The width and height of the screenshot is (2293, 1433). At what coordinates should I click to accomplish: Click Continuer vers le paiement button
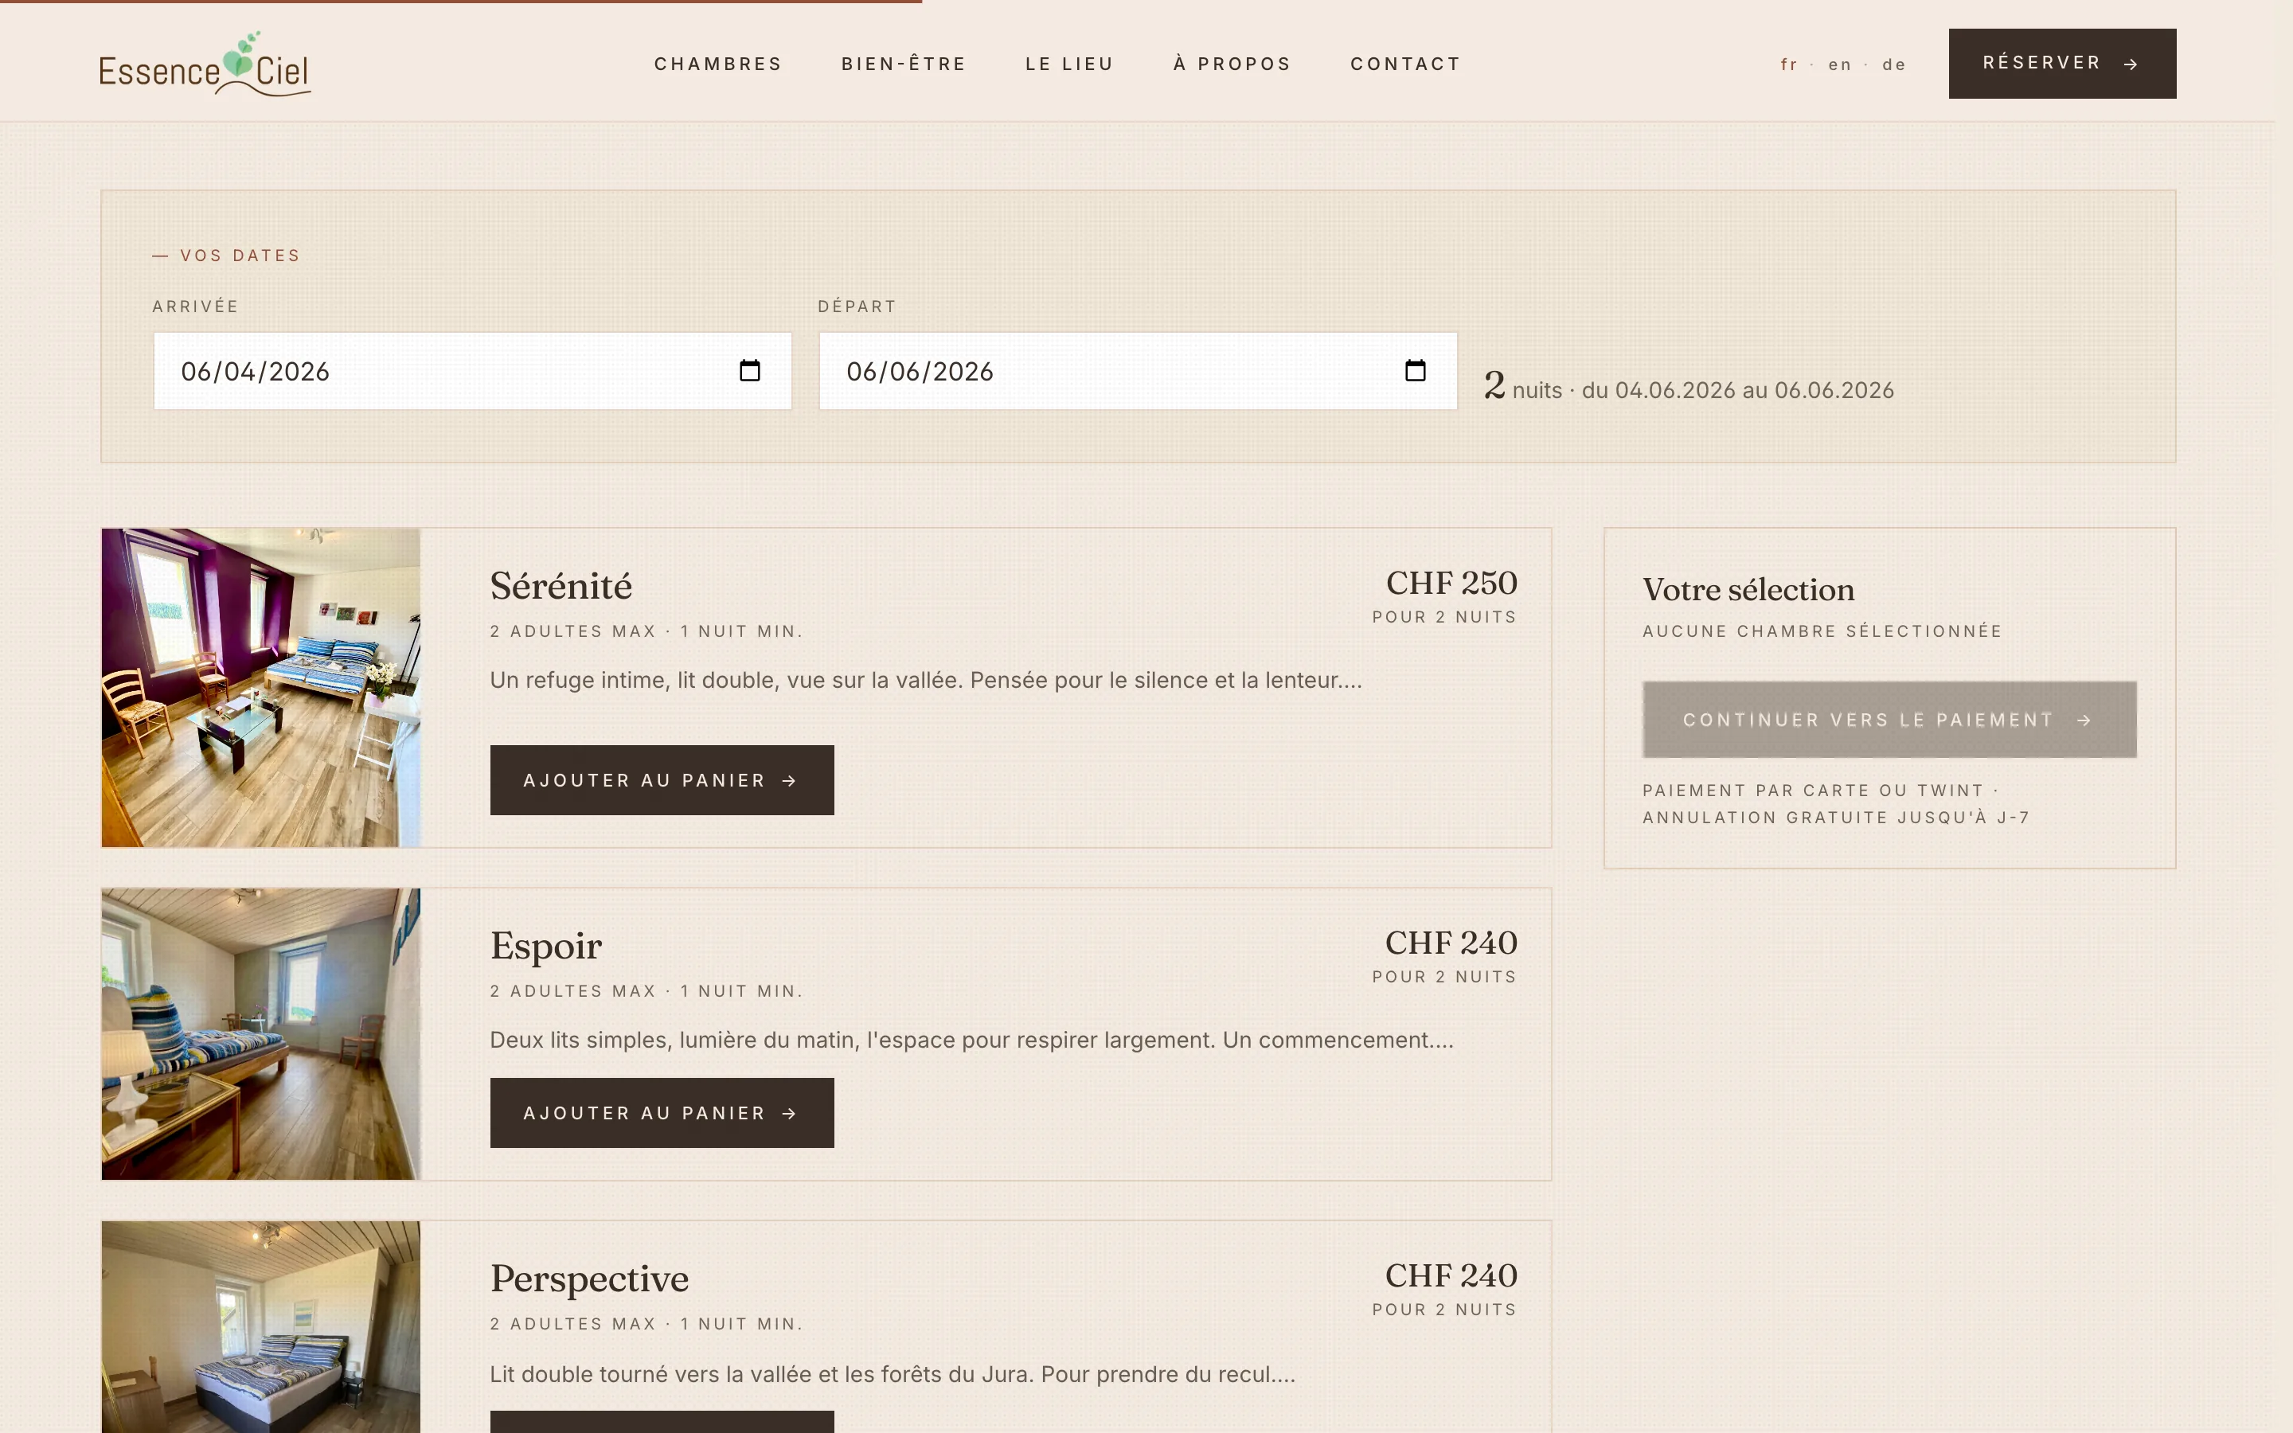(x=1889, y=720)
